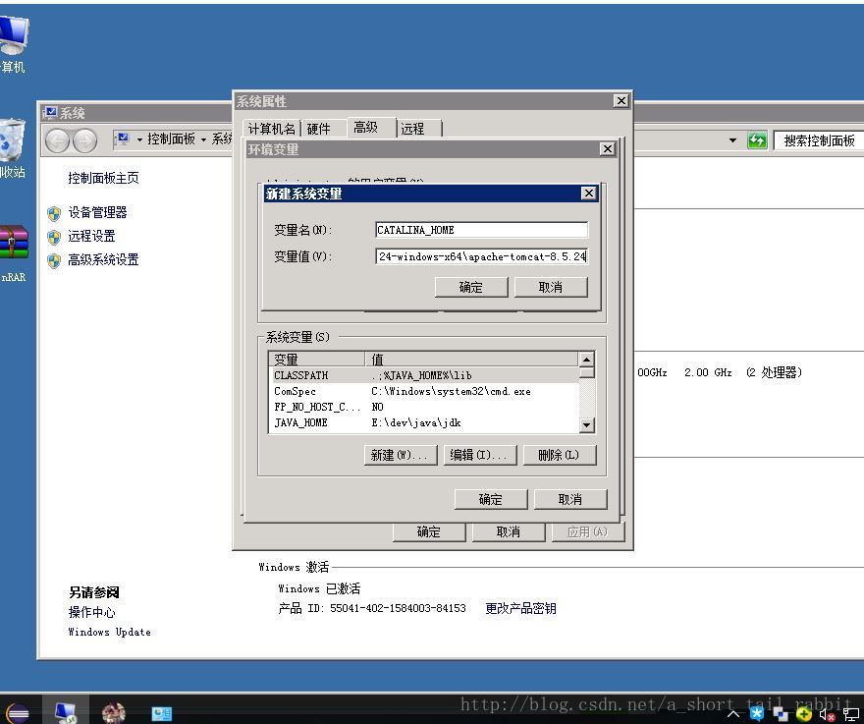Click the blue star tray icon
Image resolution: width=864 pixels, height=724 pixels.
(x=757, y=713)
